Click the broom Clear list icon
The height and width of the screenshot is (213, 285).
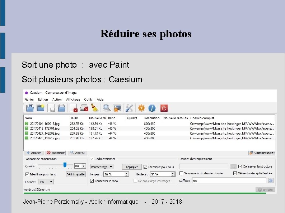point(94,108)
